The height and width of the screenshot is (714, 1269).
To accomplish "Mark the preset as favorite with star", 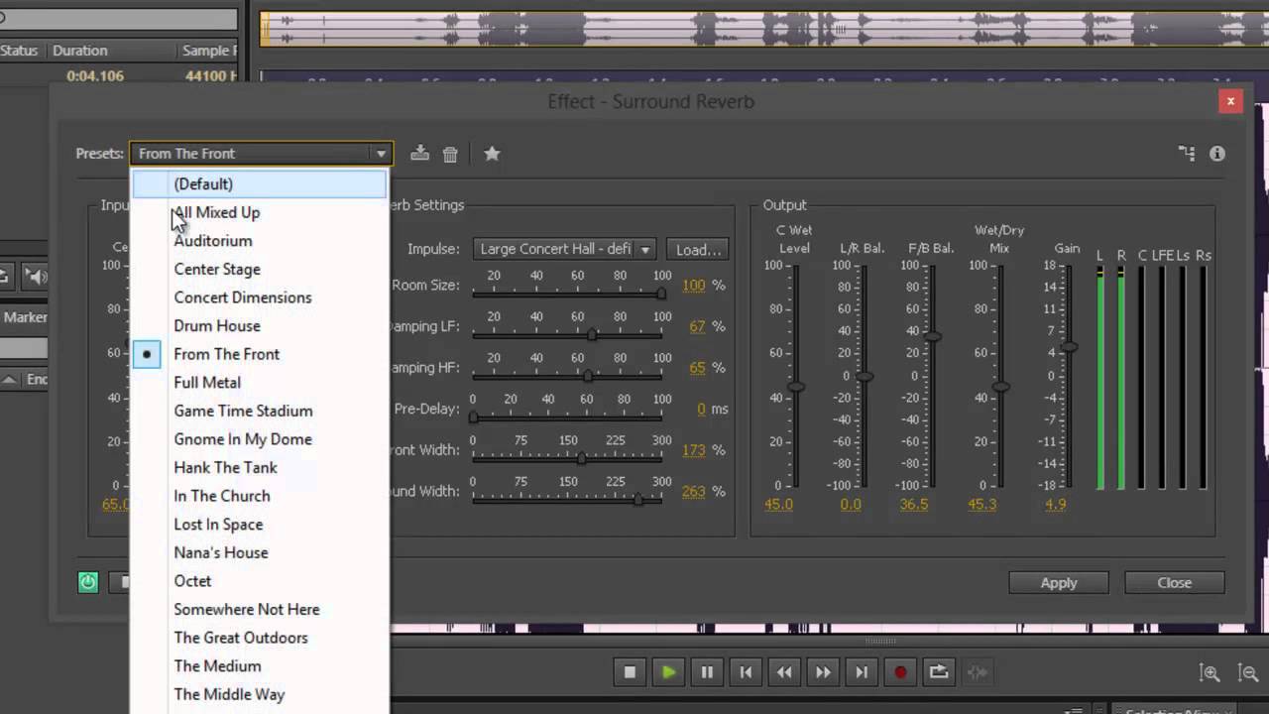I will point(492,154).
